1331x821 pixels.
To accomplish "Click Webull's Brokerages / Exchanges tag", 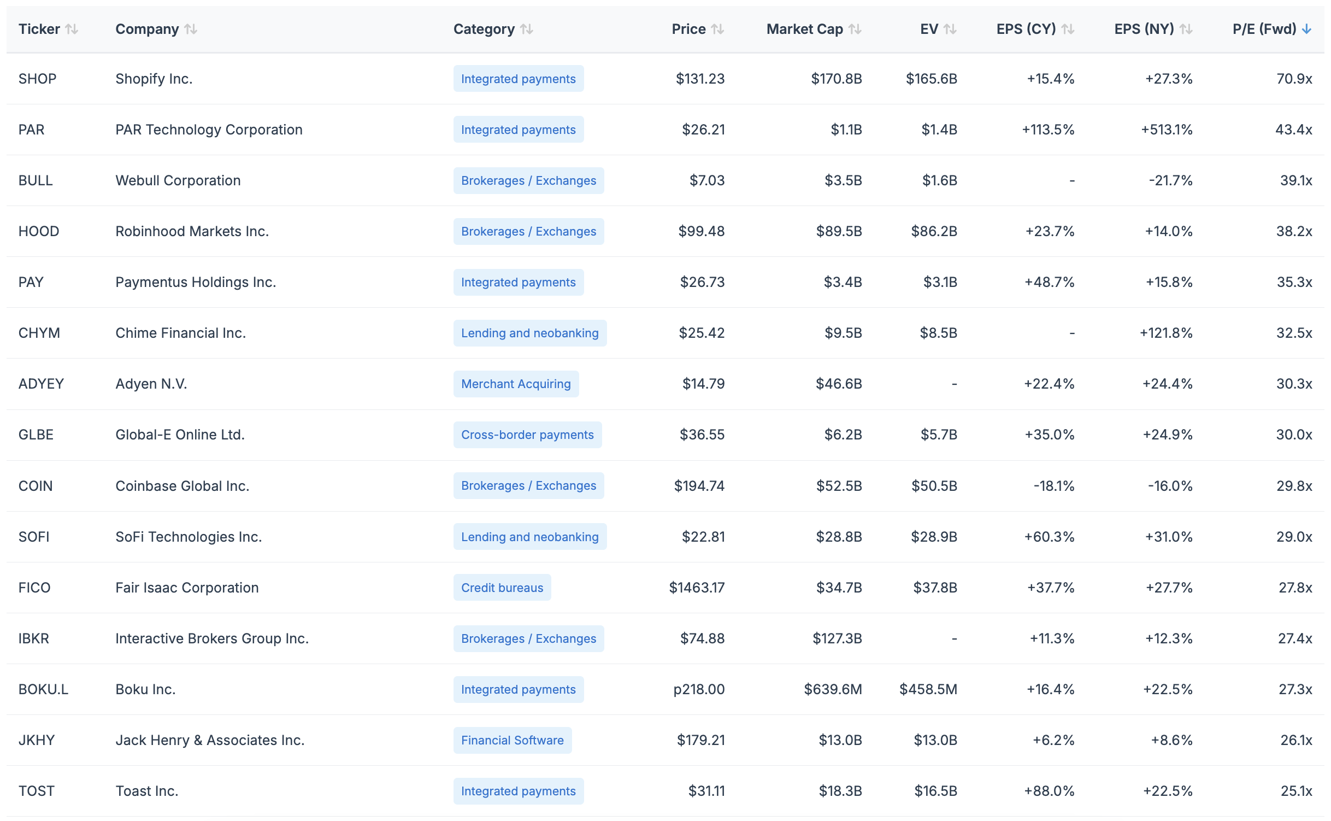I will pos(528,180).
